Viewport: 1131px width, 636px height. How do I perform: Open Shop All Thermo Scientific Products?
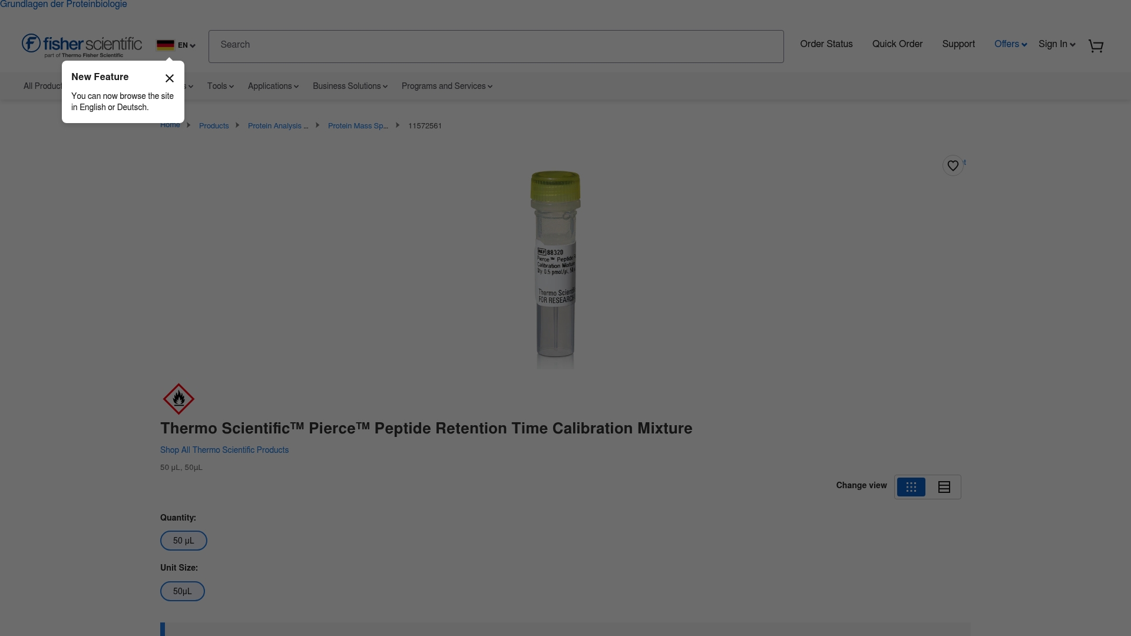click(x=224, y=450)
